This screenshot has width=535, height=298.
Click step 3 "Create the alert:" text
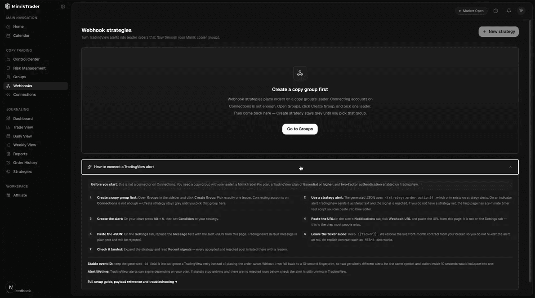tap(158, 219)
